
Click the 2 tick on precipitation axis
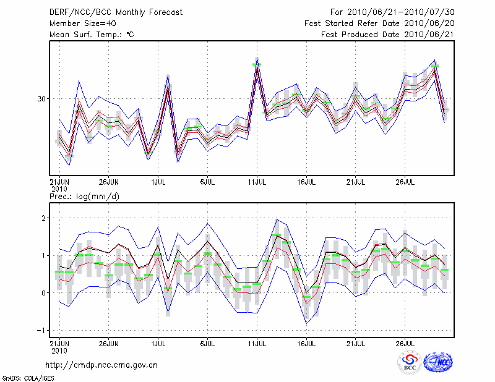pyautogui.click(x=45, y=218)
